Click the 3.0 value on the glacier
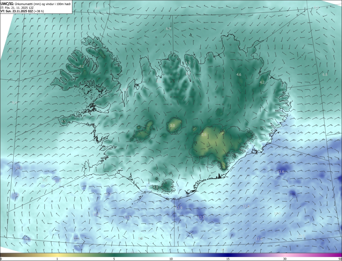The image size is (342, 261). point(172,125)
